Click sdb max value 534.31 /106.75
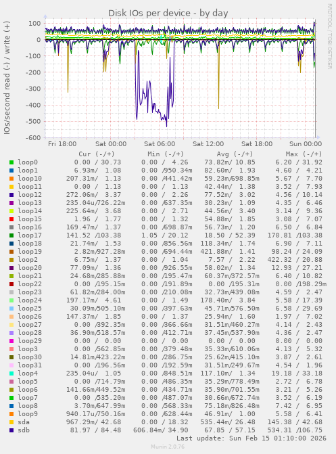336x454 pixels. [x=295, y=430]
